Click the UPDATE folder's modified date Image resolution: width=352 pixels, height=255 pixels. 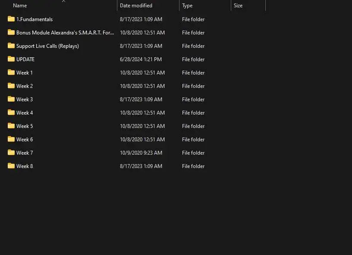click(x=141, y=59)
